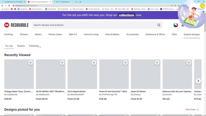This screenshot has width=206, height=116.
Task: Open the Phone Cases category menu
Action: (x=55, y=34)
